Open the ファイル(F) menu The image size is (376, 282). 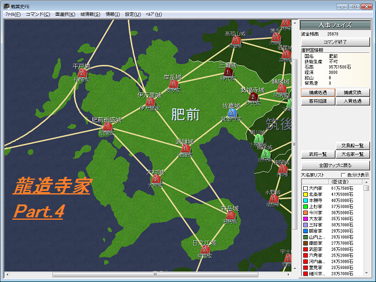point(13,14)
